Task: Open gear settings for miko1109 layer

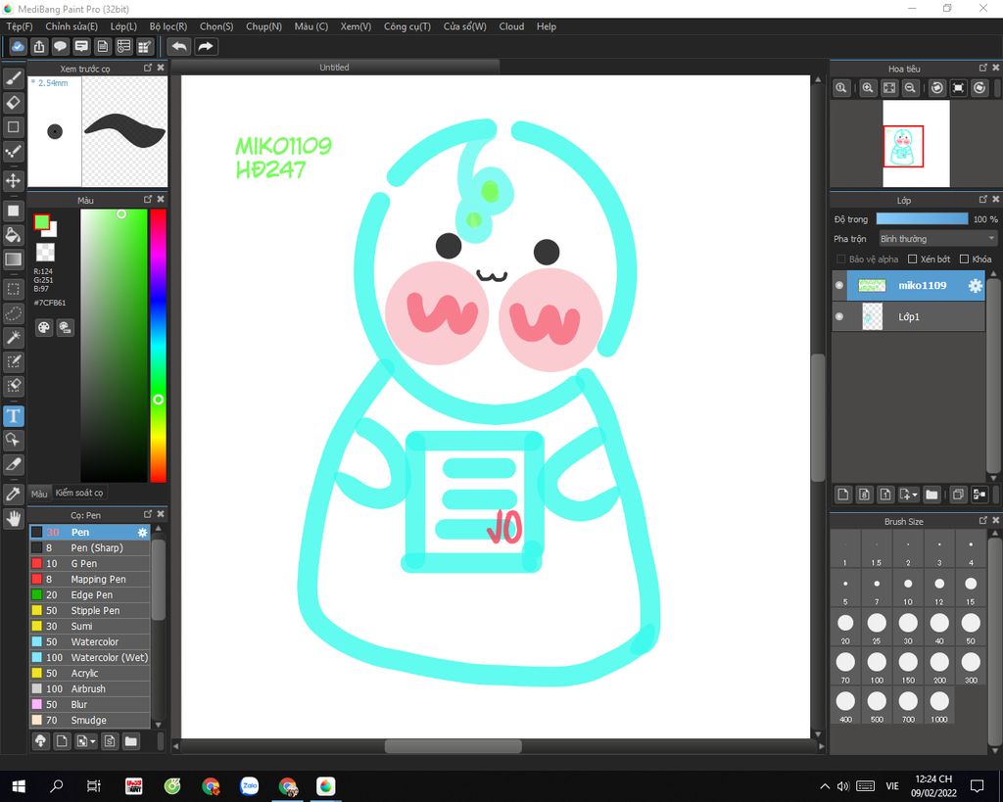Action: 975,286
